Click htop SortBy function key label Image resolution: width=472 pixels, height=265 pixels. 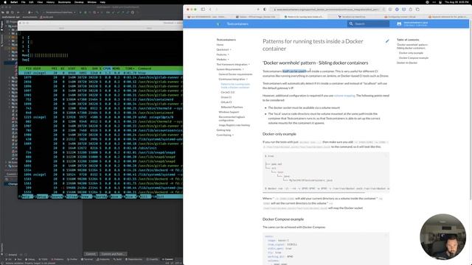pos(102,197)
